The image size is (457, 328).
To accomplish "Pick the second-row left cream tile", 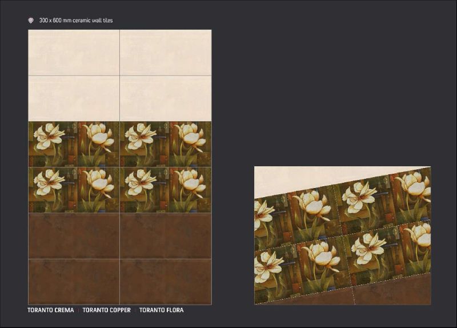I will [x=74, y=98].
